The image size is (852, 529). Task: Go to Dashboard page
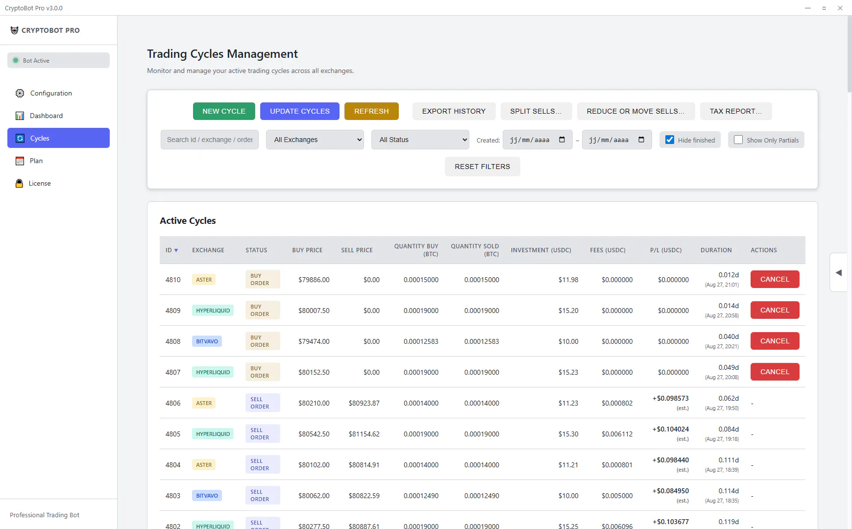coord(58,116)
